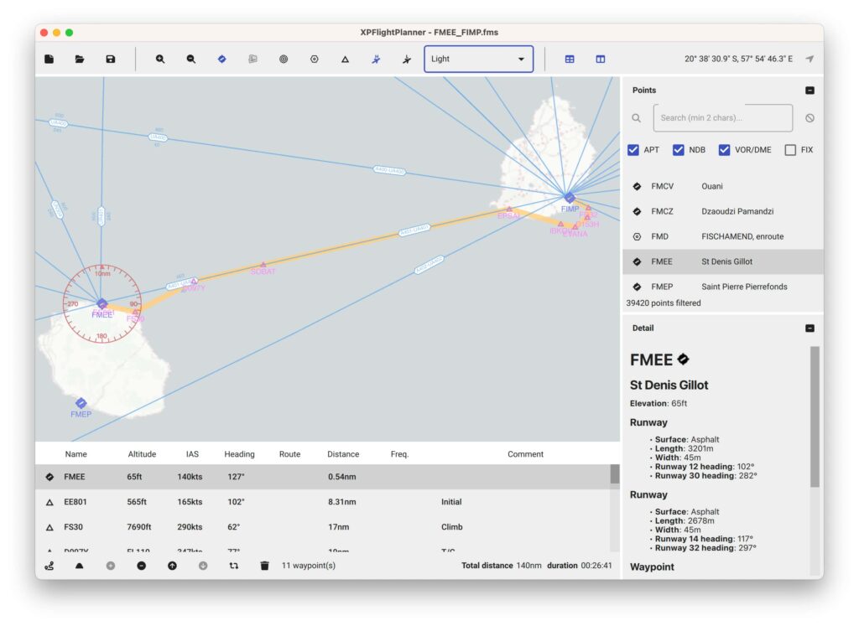This screenshot has height=626, width=859.
Task: Click the add waypoint plus icon
Action: click(111, 566)
